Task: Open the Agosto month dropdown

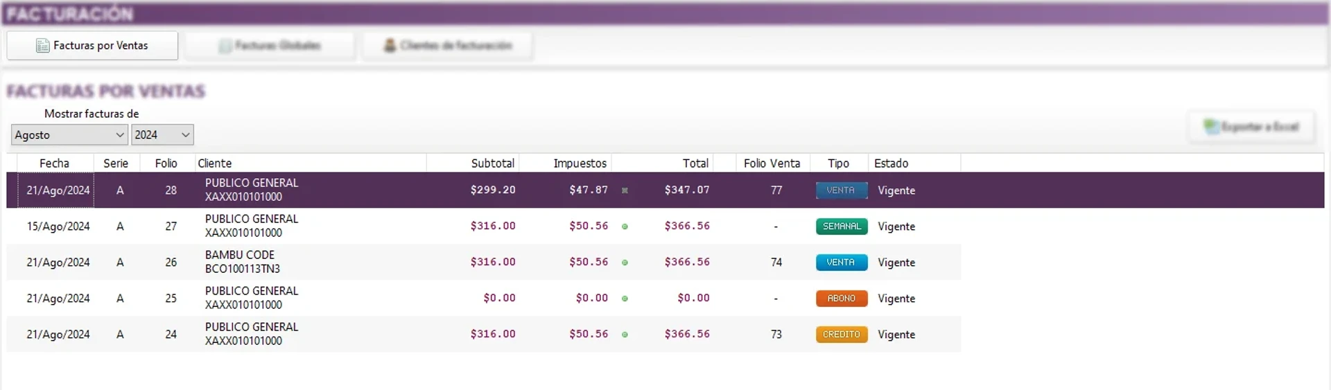Action: point(69,135)
